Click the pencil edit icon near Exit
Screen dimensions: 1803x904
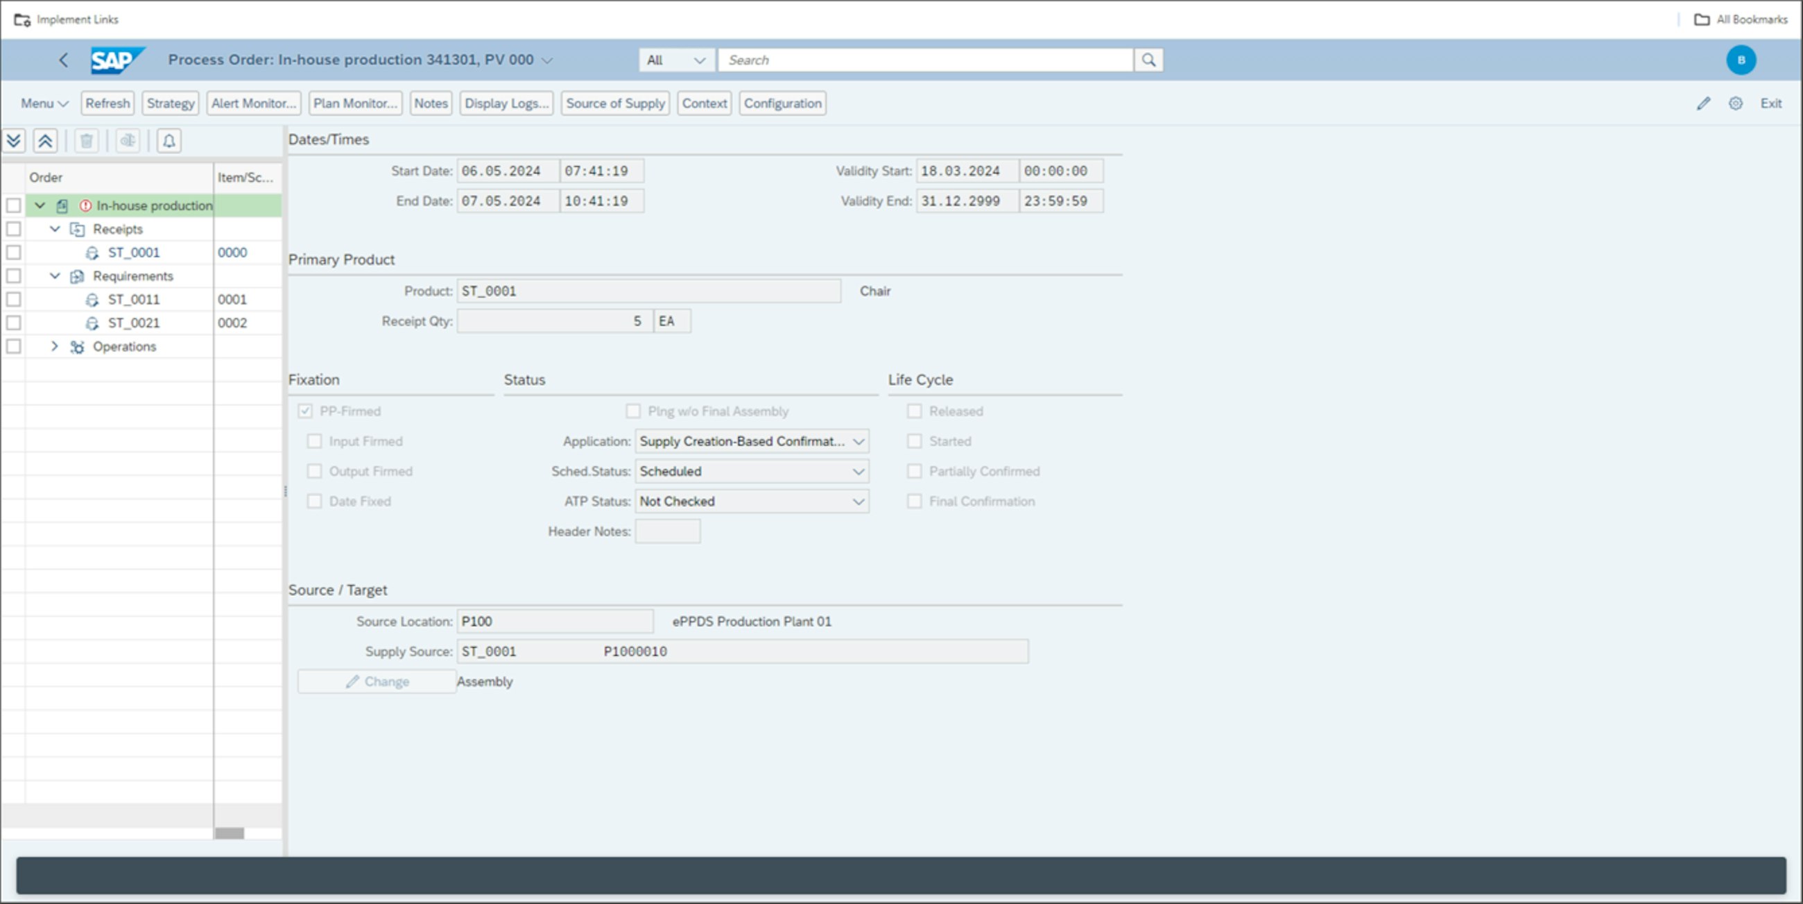[1703, 103]
